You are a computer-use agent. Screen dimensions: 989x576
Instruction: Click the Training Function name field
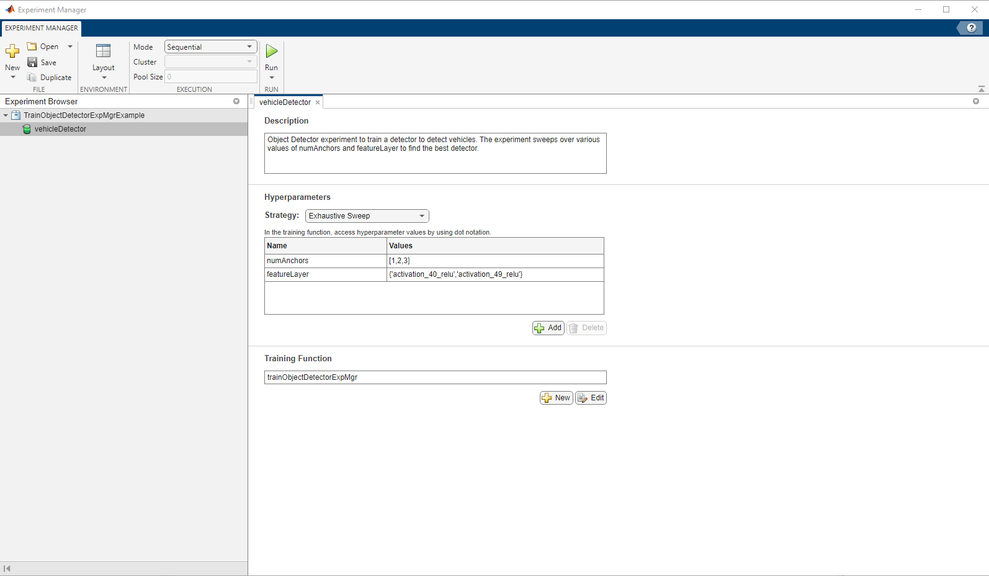point(435,377)
